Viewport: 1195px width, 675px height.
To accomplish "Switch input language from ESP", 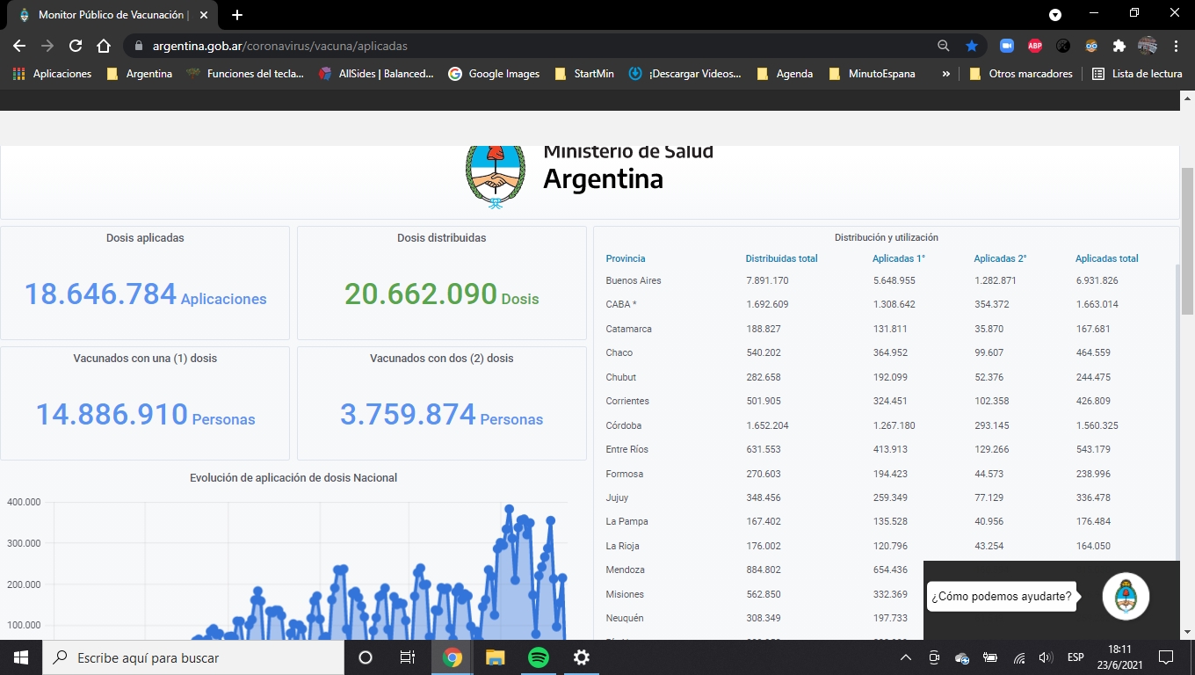I will click(x=1075, y=657).
